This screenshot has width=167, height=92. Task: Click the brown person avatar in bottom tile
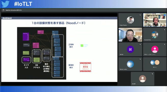pos(143,79)
